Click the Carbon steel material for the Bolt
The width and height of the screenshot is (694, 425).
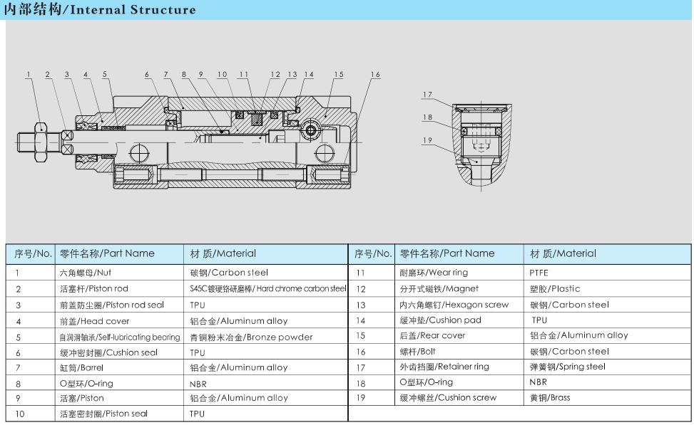click(569, 352)
